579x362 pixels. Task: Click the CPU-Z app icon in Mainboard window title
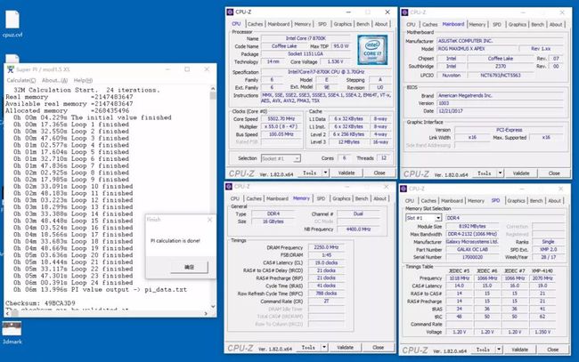click(x=404, y=12)
